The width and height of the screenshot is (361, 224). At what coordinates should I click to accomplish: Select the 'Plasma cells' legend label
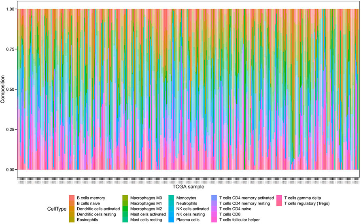tap(188, 220)
